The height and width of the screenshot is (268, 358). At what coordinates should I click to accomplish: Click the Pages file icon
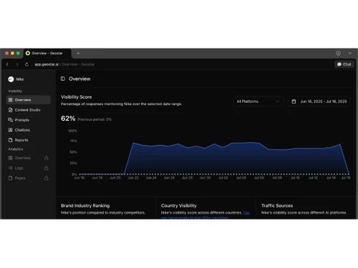(x=10, y=178)
